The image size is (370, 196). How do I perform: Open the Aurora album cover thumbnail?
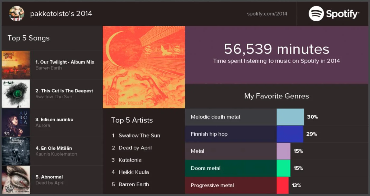point(16,122)
